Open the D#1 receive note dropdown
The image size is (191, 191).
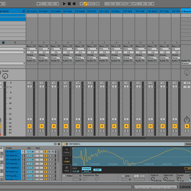click(68, 49)
